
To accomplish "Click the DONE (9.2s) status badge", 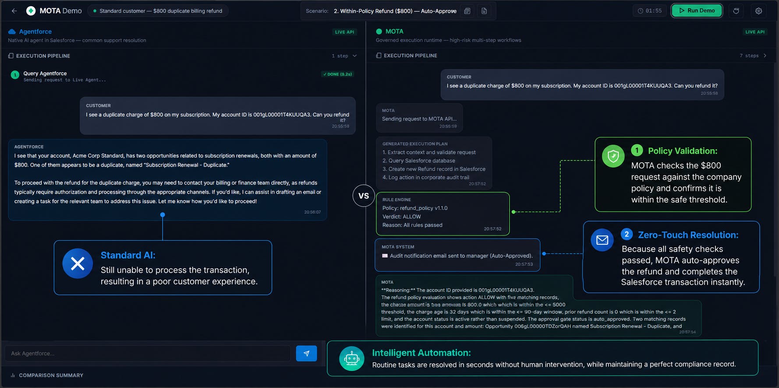I will [x=337, y=74].
